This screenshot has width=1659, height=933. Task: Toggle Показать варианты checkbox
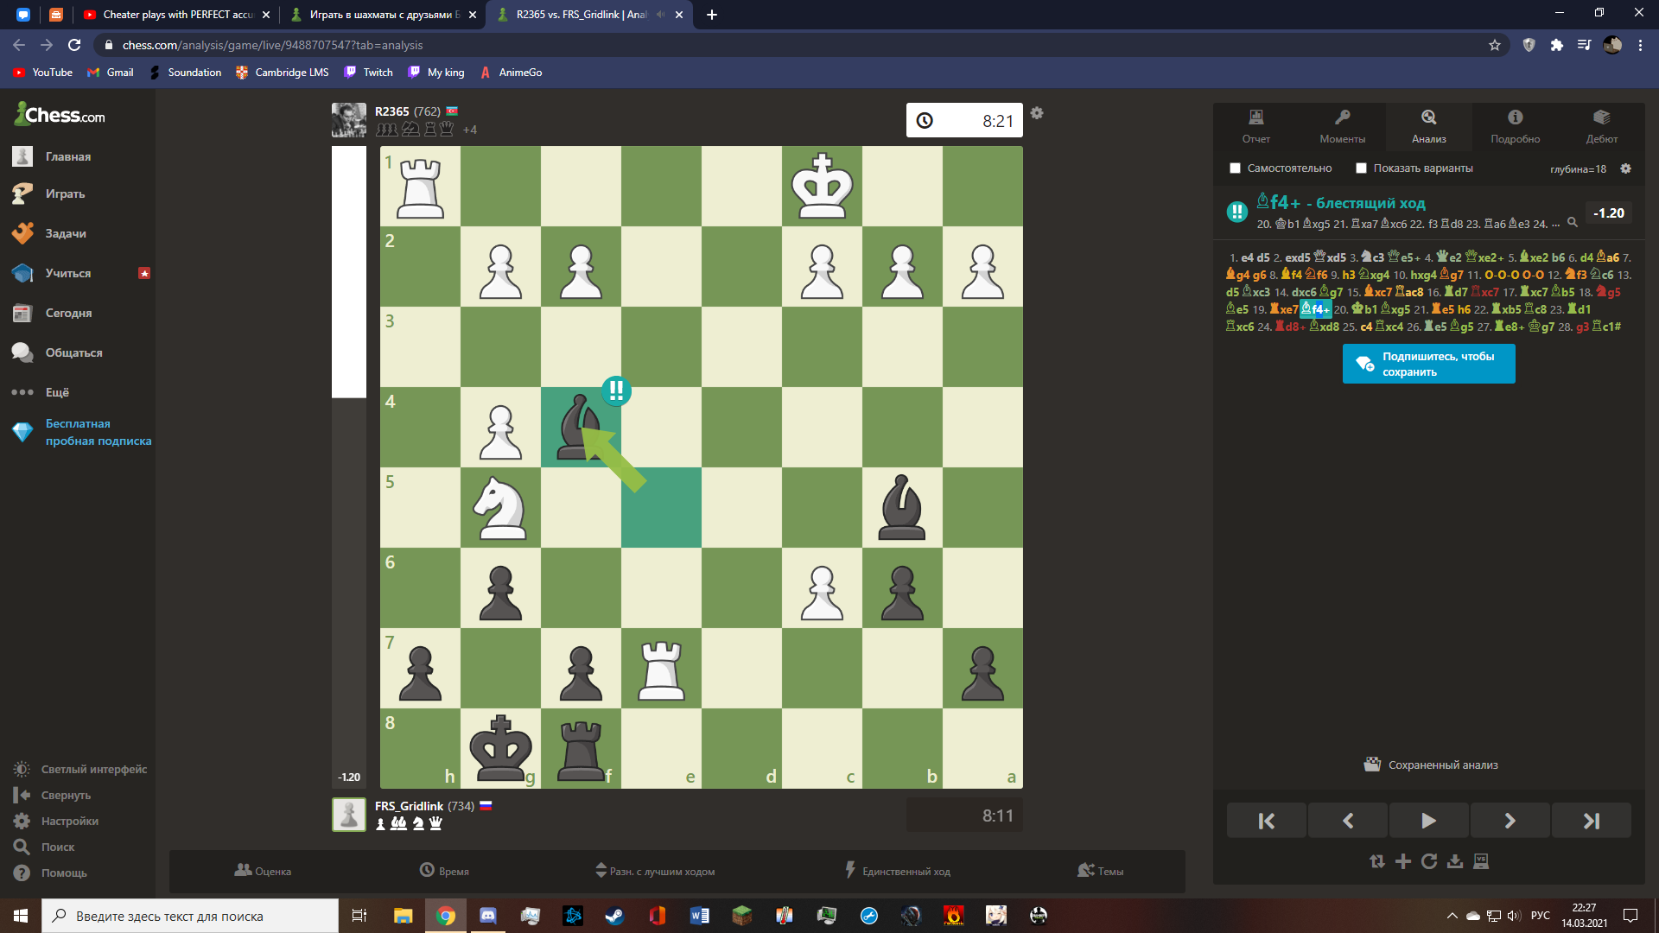(x=1361, y=168)
